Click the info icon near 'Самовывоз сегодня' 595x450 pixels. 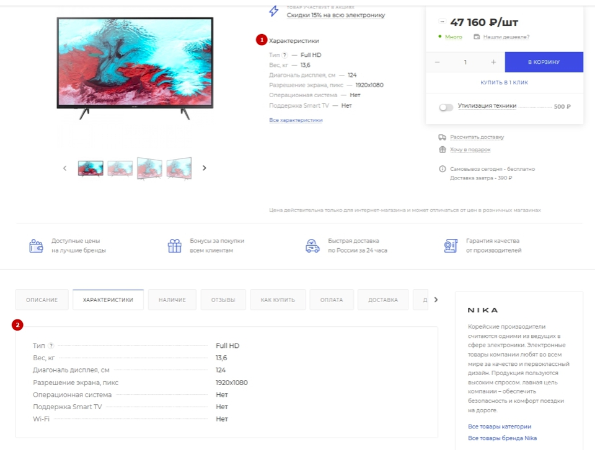point(442,169)
